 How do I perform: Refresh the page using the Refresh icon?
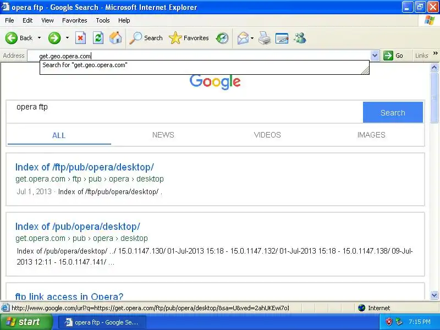click(x=98, y=38)
